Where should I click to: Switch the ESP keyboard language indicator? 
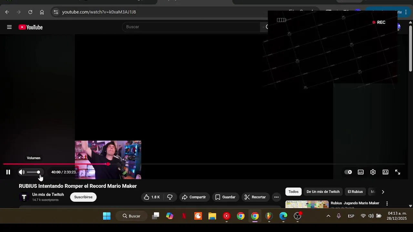(351, 216)
